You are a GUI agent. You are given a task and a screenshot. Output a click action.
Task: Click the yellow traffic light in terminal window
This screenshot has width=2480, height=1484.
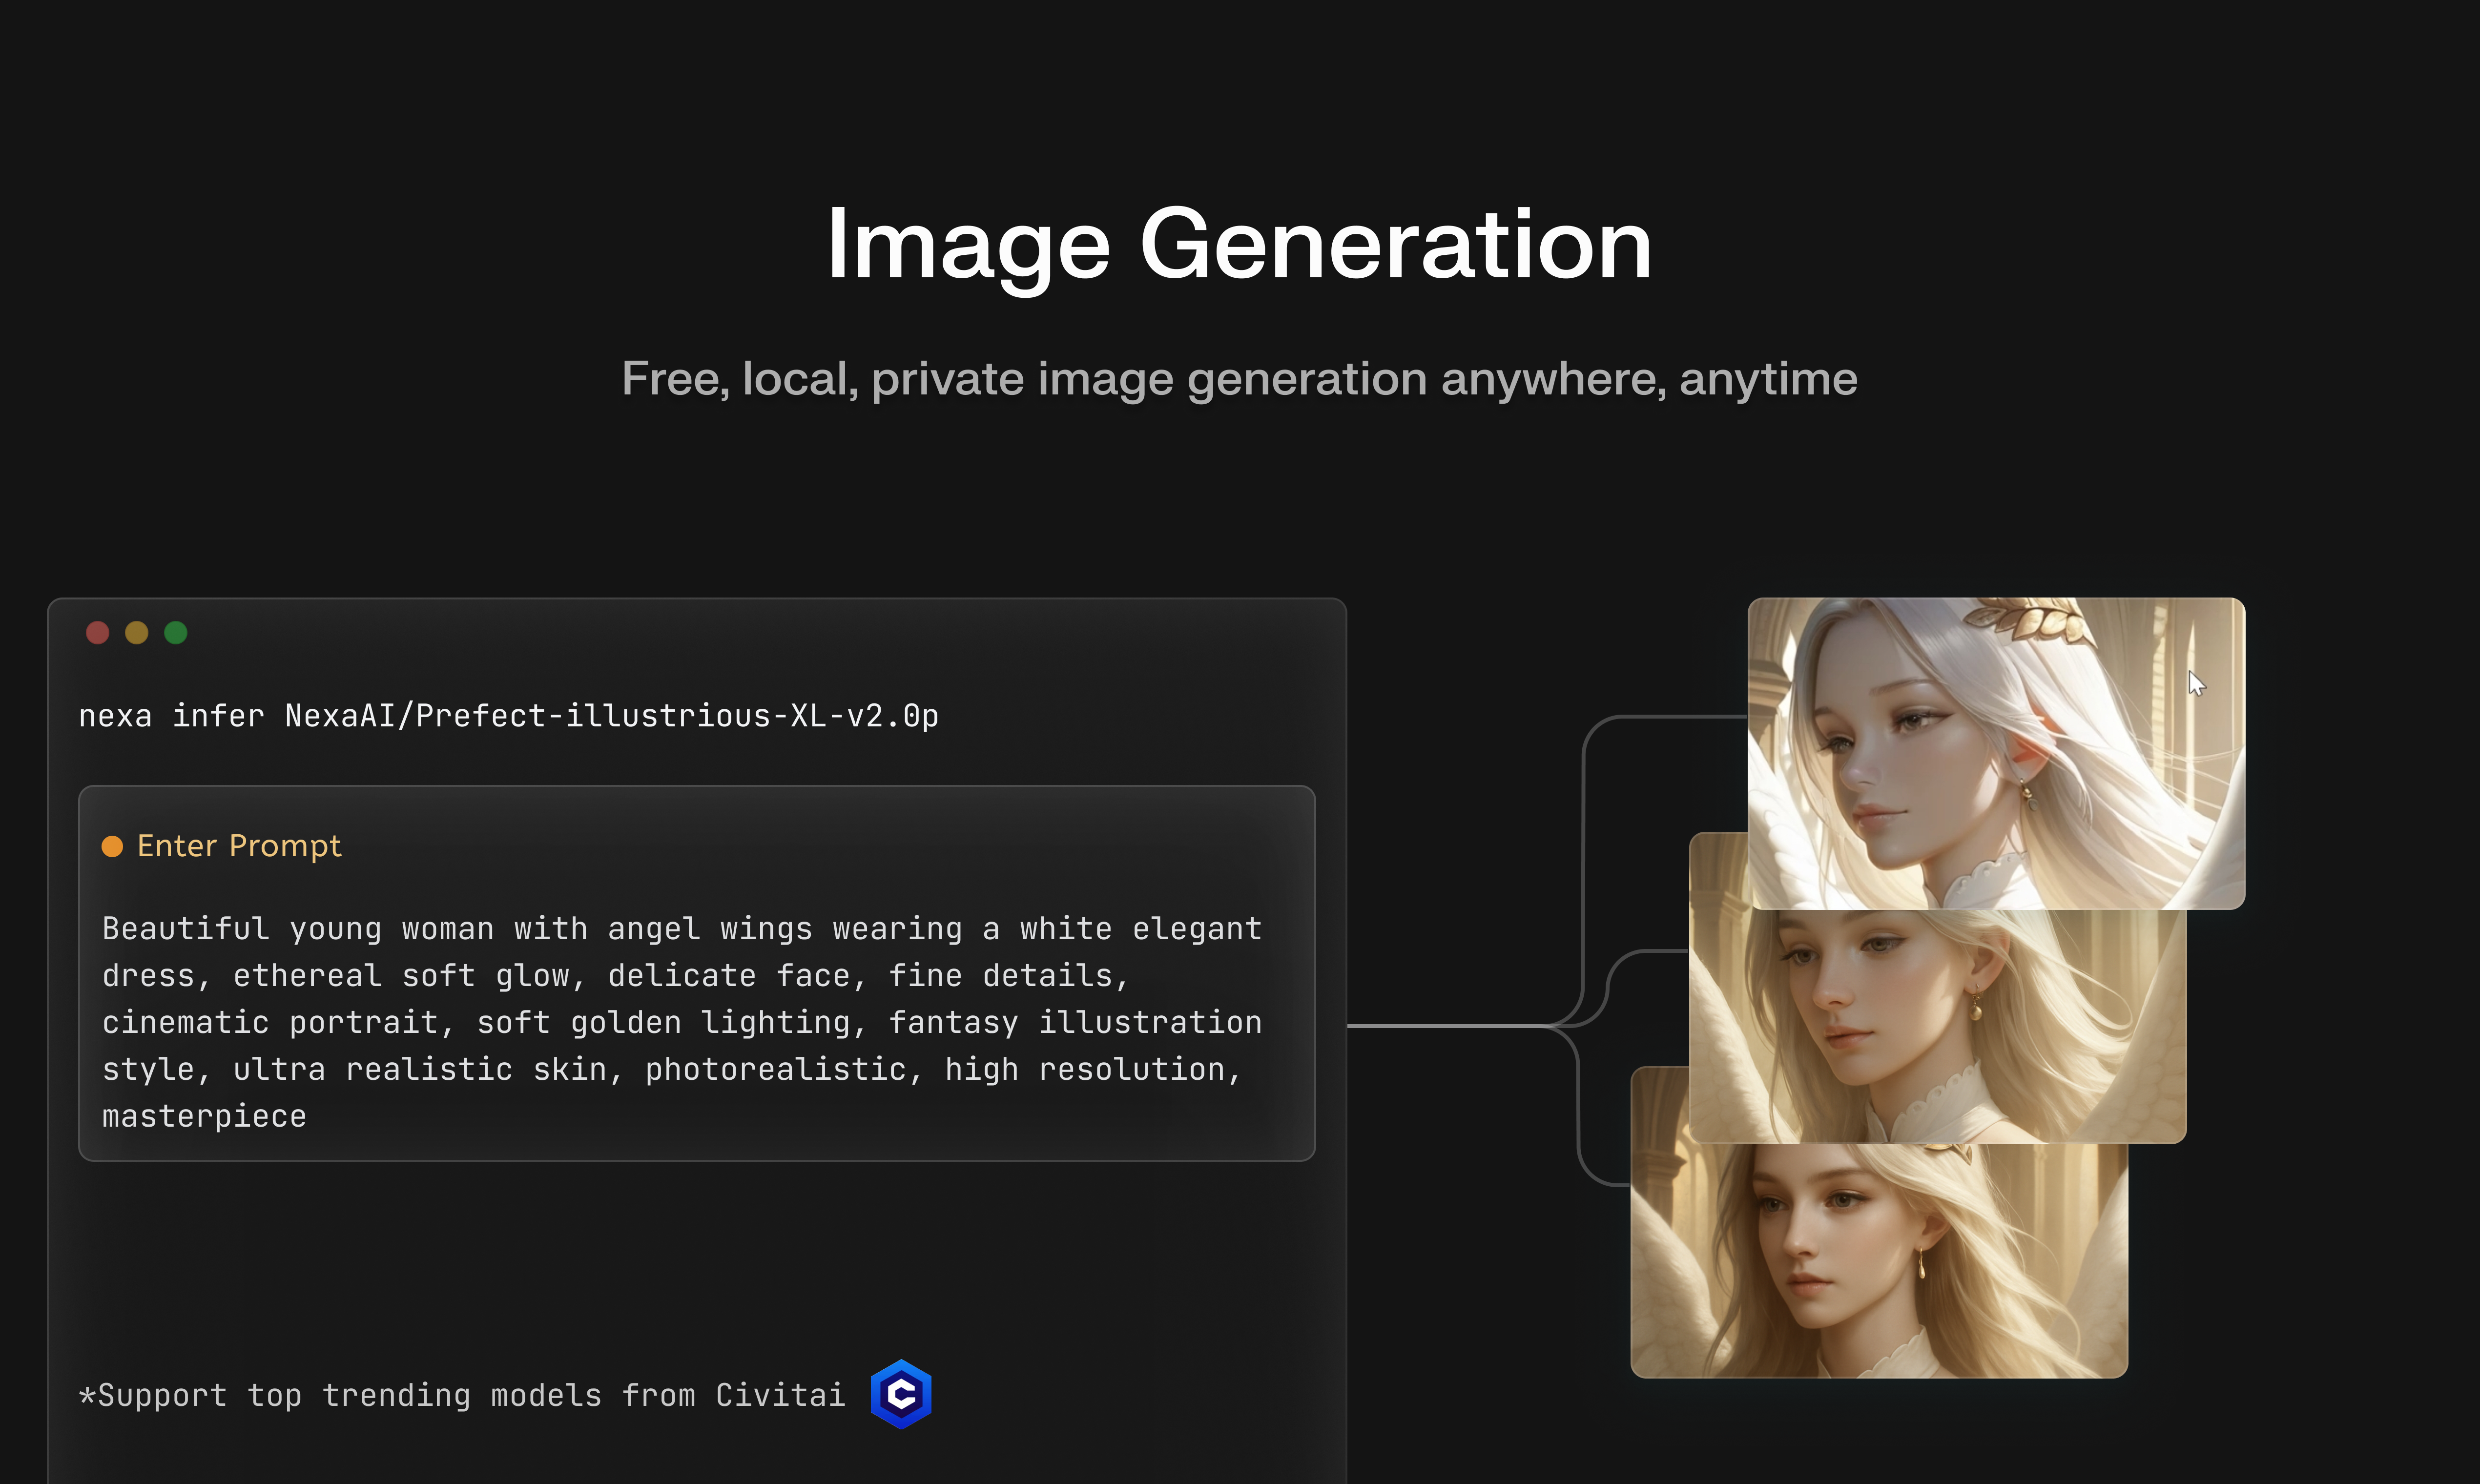click(137, 632)
